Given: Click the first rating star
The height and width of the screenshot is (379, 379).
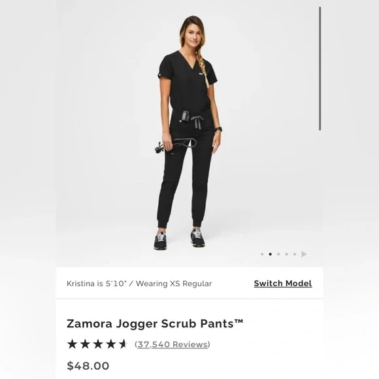Looking at the screenshot, I should tap(72, 344).
